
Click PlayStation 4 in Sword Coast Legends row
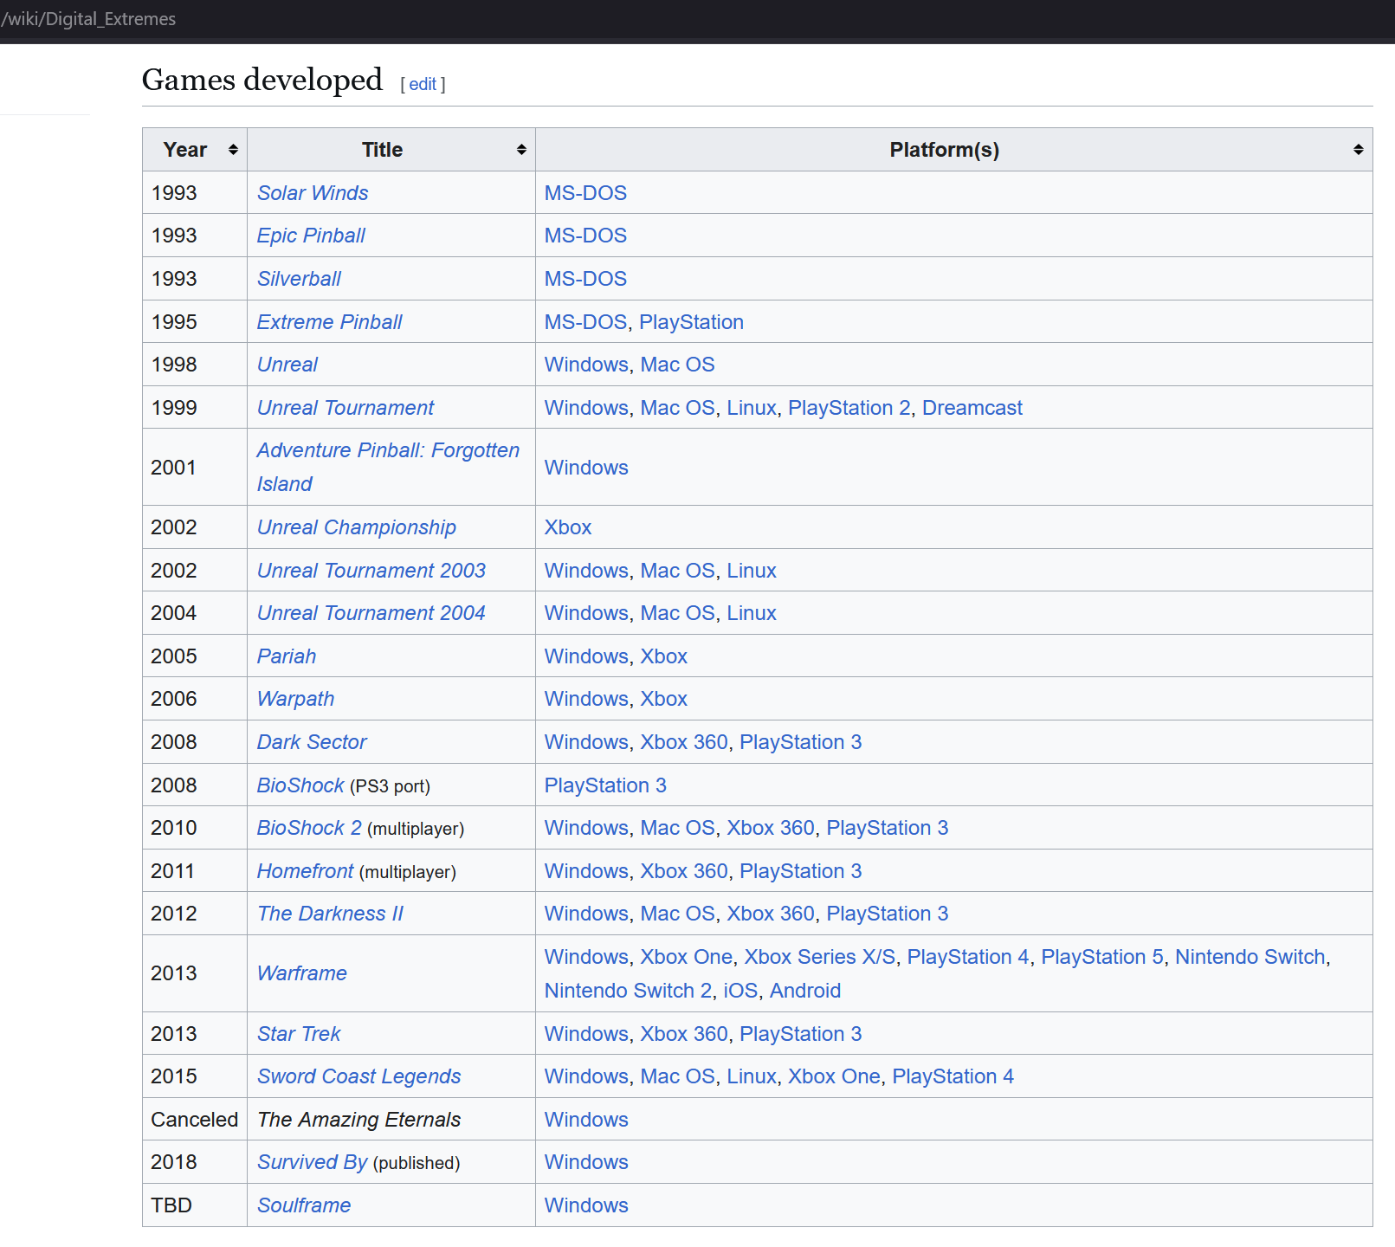[953, 1076]
